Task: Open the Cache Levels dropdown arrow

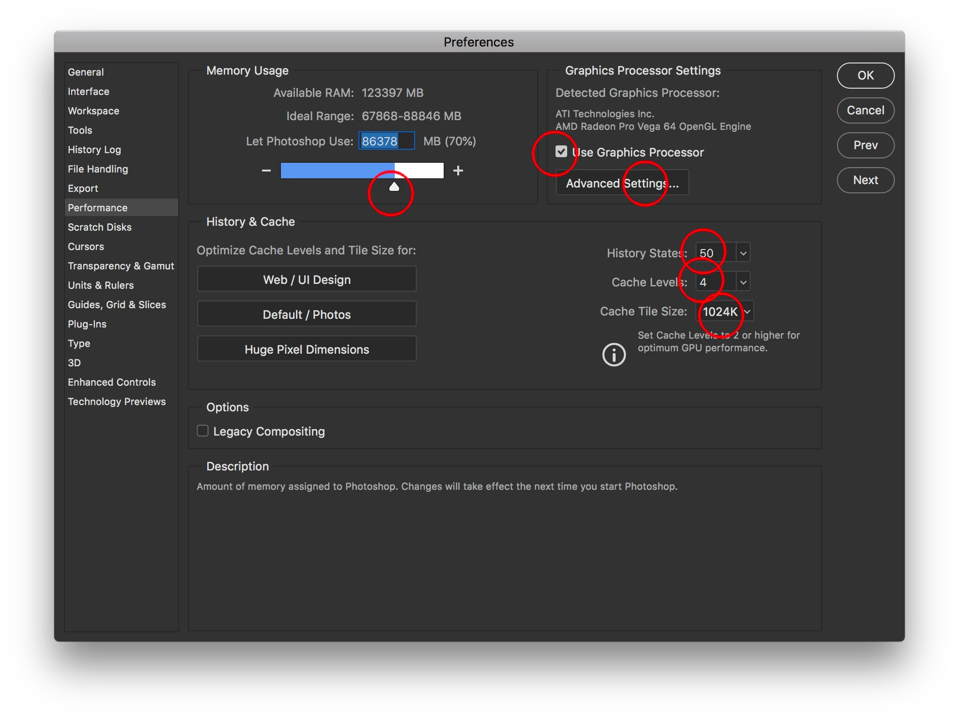Action: click(743, 282)
